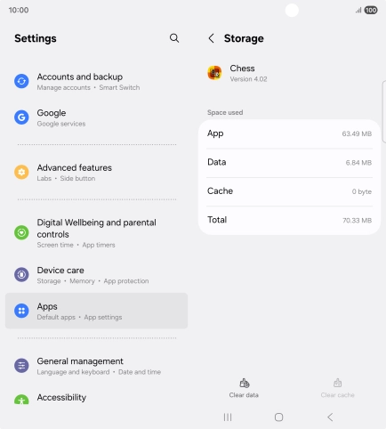The height and width of the screenshot is (429, 386).
Task: Open search in Settings
Action: click(x=174, y=38)
